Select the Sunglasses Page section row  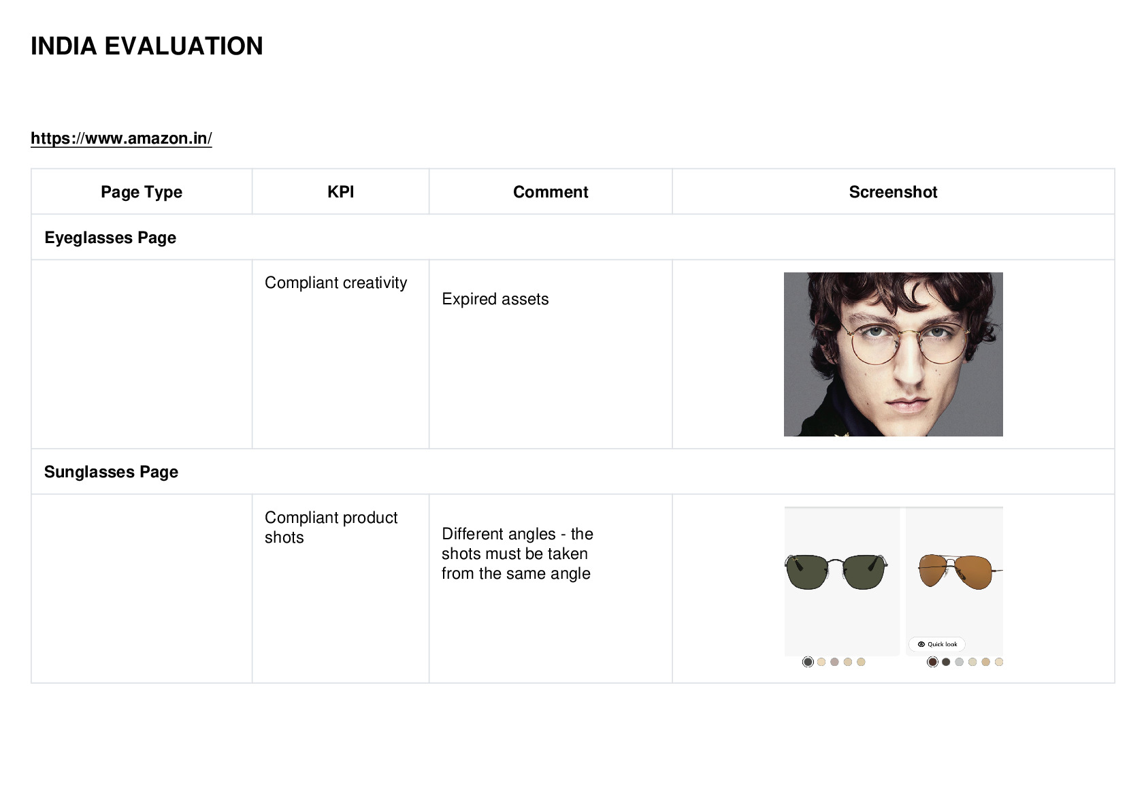coord(573,472)
